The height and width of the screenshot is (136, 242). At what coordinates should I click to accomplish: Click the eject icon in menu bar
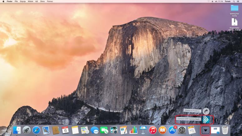coord(212,1)
